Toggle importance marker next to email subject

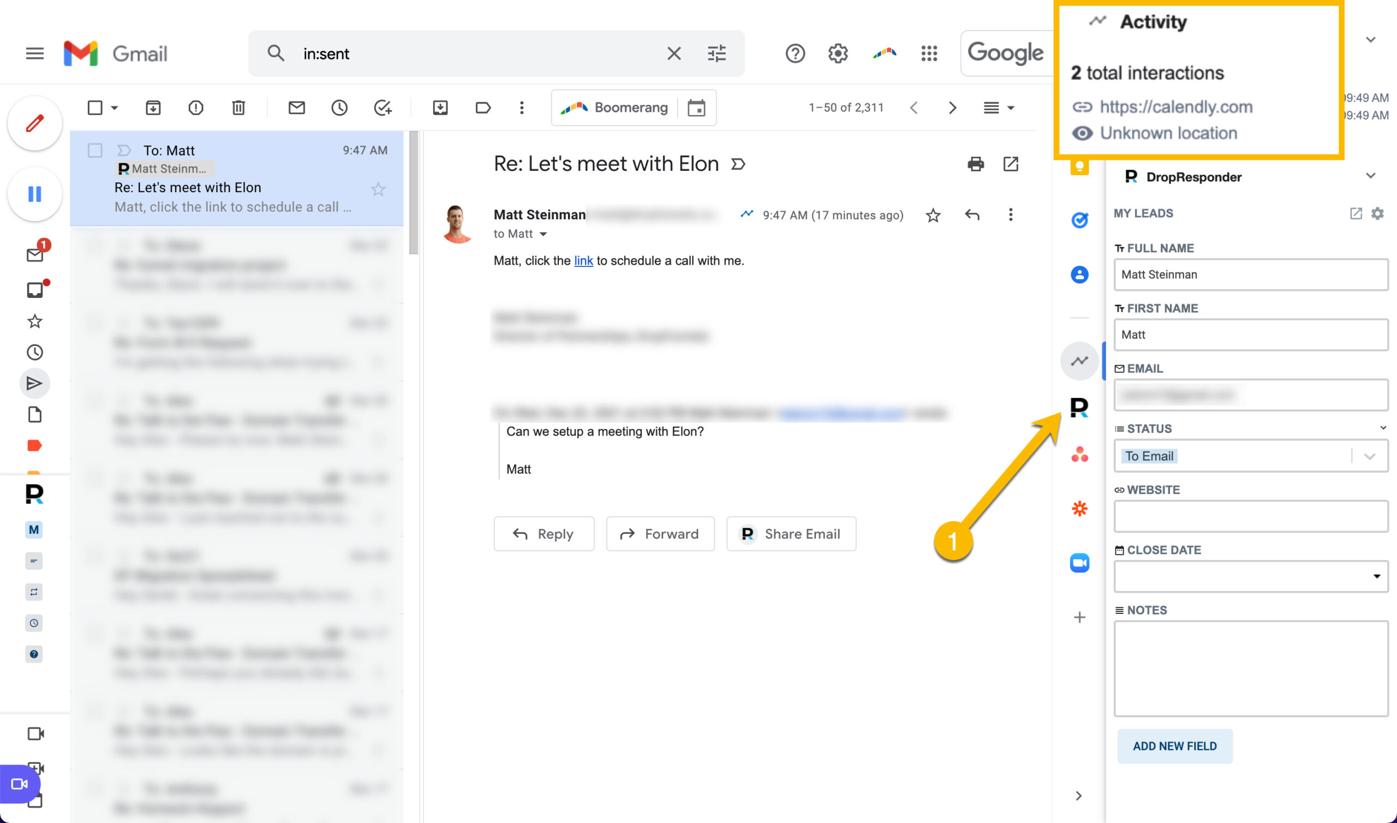coord(738,164)
